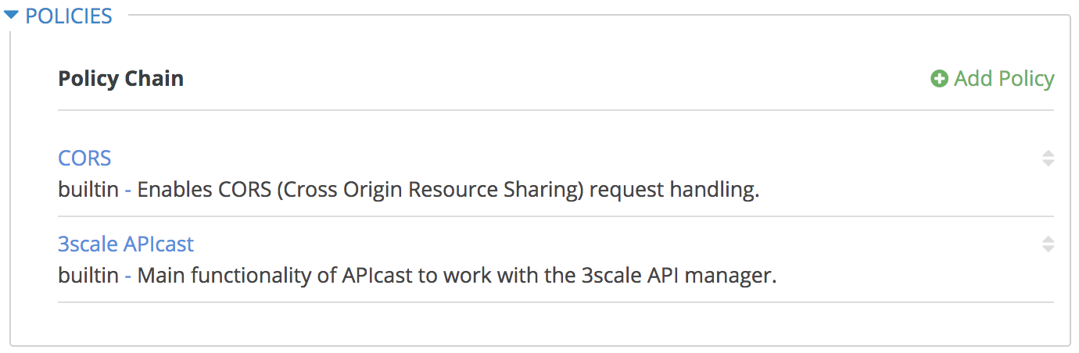The image size is (1079, 353).
Task: Click the up arrow of APIcast reorder handle
Action: (1049, 240)
